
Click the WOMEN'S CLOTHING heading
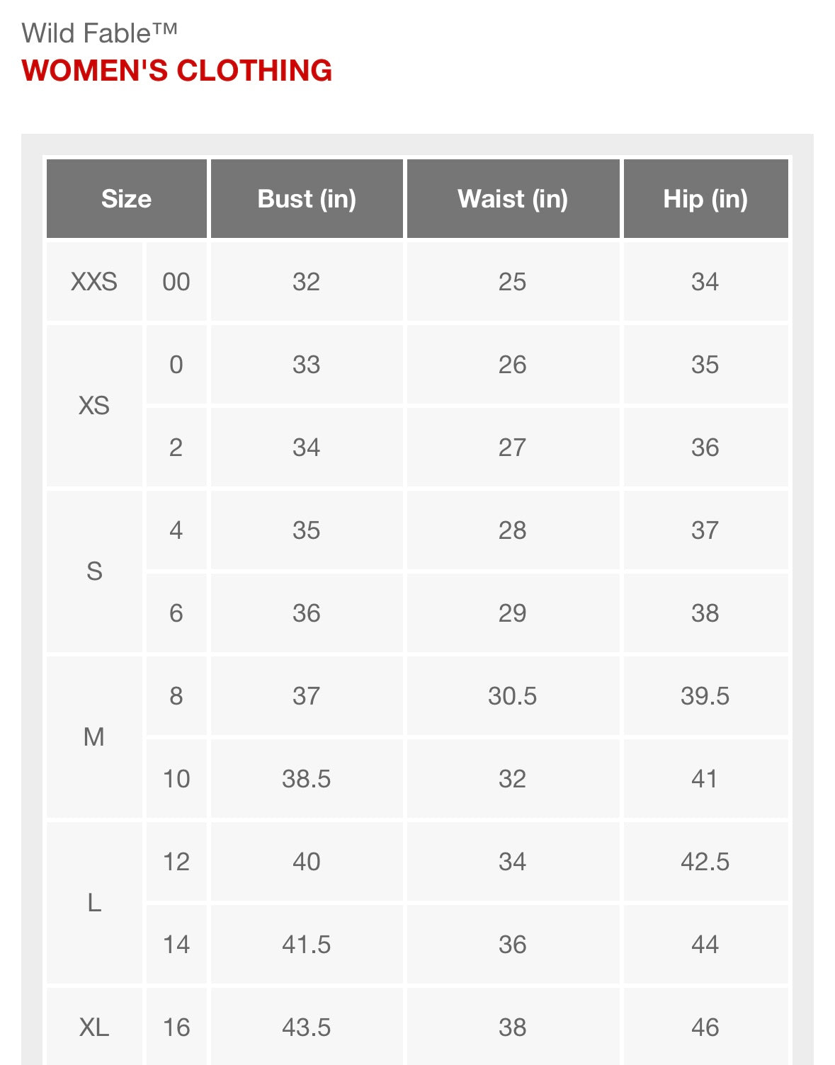(177, 71)
